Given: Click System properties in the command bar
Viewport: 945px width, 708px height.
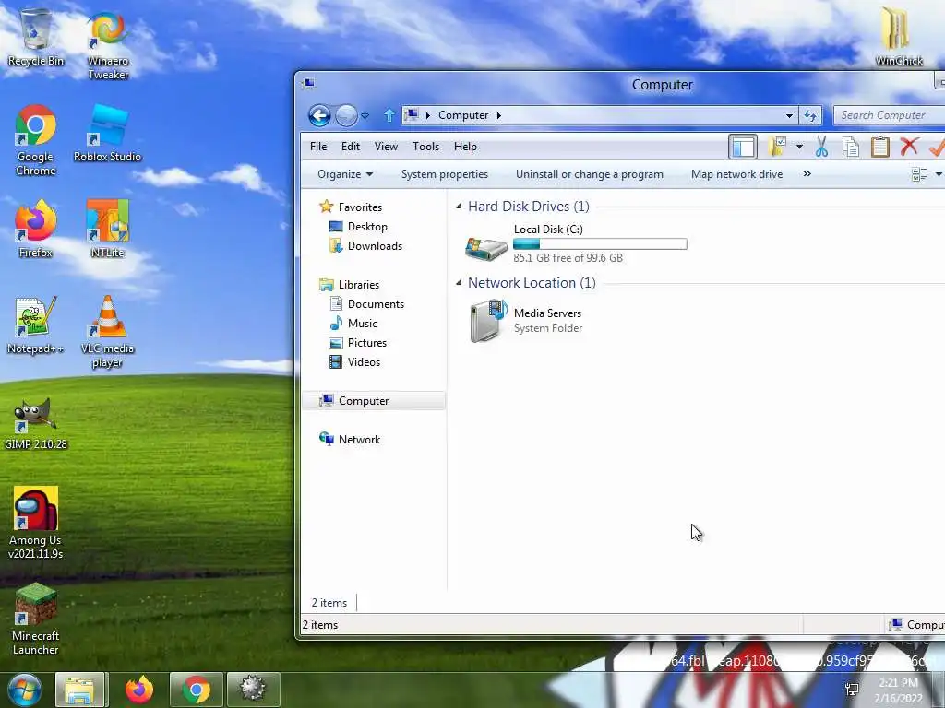Looking at the screenshot, I should [x=445, y=174].
